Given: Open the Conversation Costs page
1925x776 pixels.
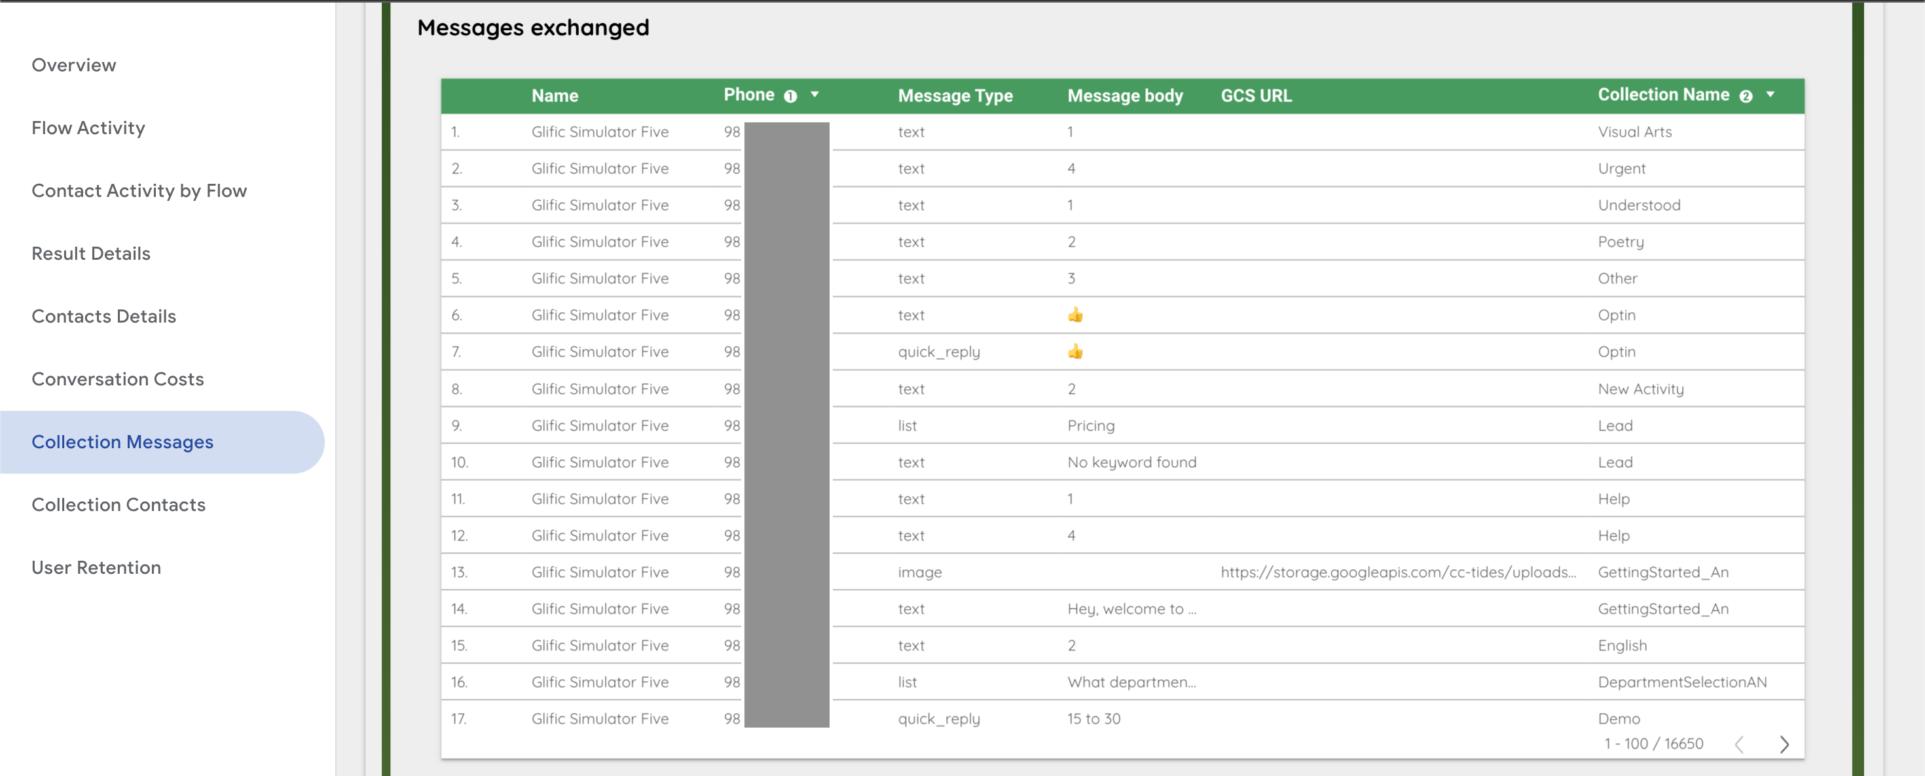Looking at the screenshot, I should [117, 379].
